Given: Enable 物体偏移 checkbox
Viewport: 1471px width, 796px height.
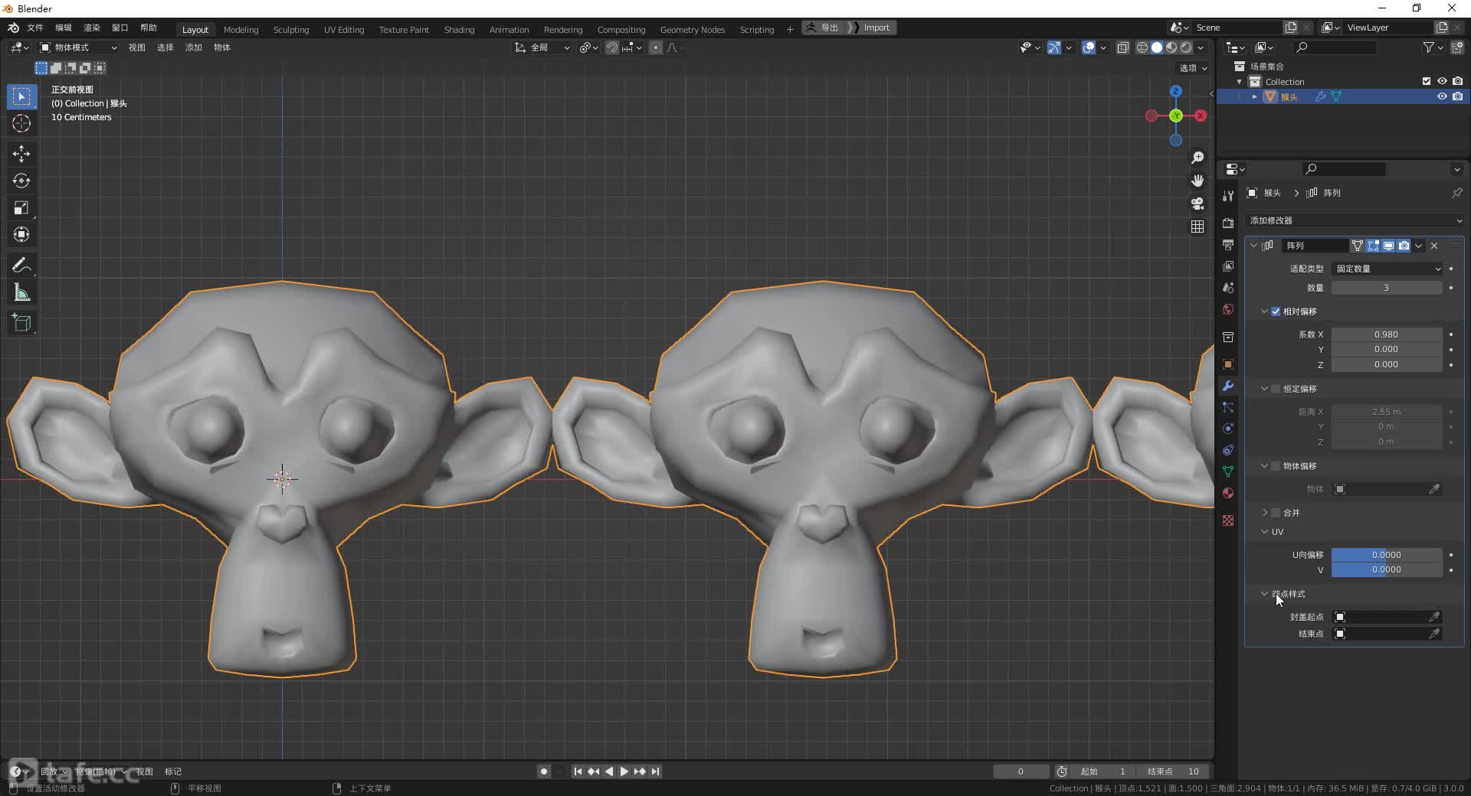Looking at the screenshot, I should click(x=1276, y=466).
